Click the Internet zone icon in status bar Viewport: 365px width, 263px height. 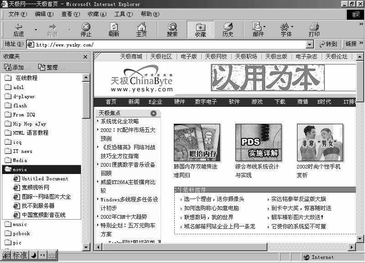coord(307,257)
